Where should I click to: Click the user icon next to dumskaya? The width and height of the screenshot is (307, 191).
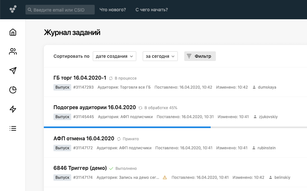tap(254, 87)
